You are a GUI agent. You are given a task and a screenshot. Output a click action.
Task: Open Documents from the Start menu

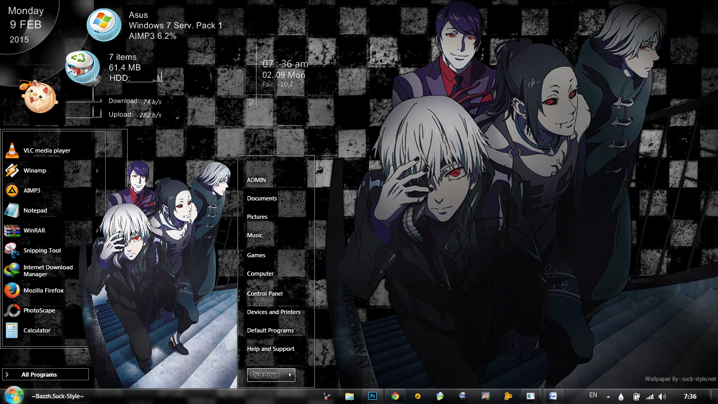click(x=262, y=198)
